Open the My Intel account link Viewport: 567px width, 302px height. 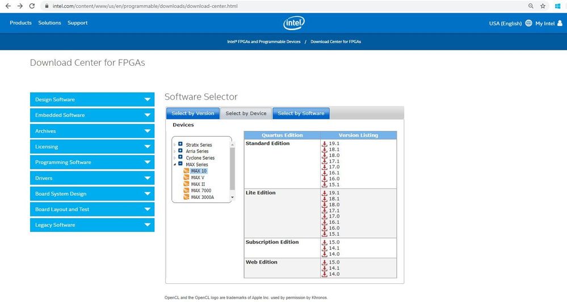[545, 23]
